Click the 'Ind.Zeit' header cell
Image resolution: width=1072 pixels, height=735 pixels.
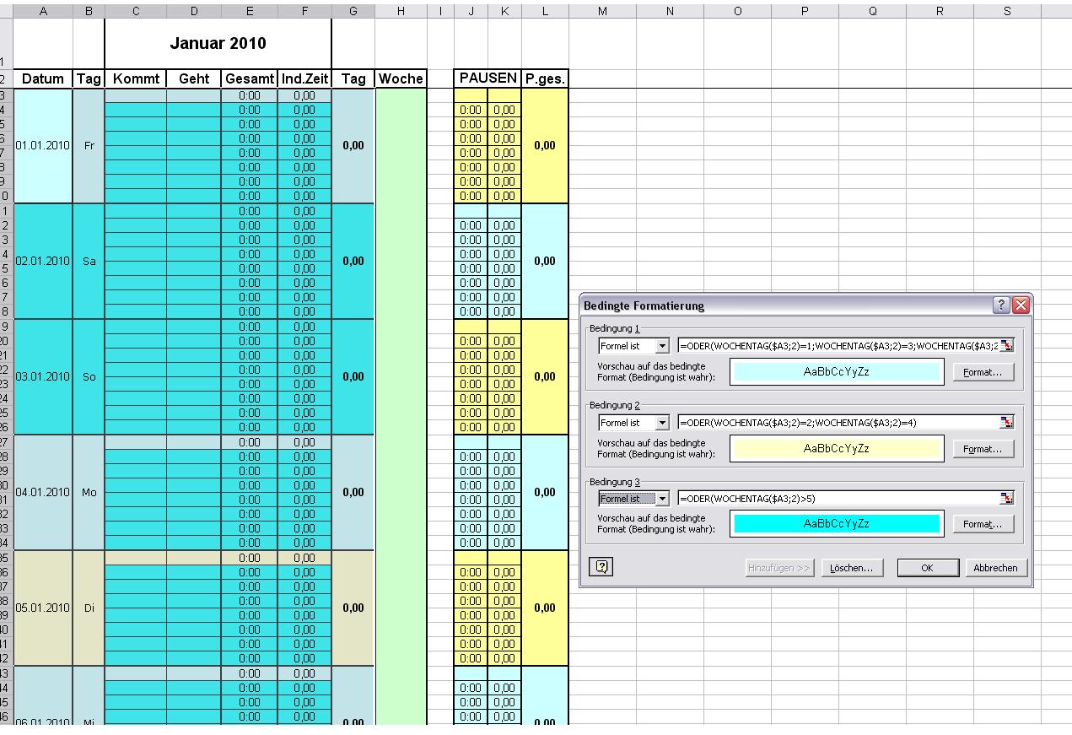point(304,78)
